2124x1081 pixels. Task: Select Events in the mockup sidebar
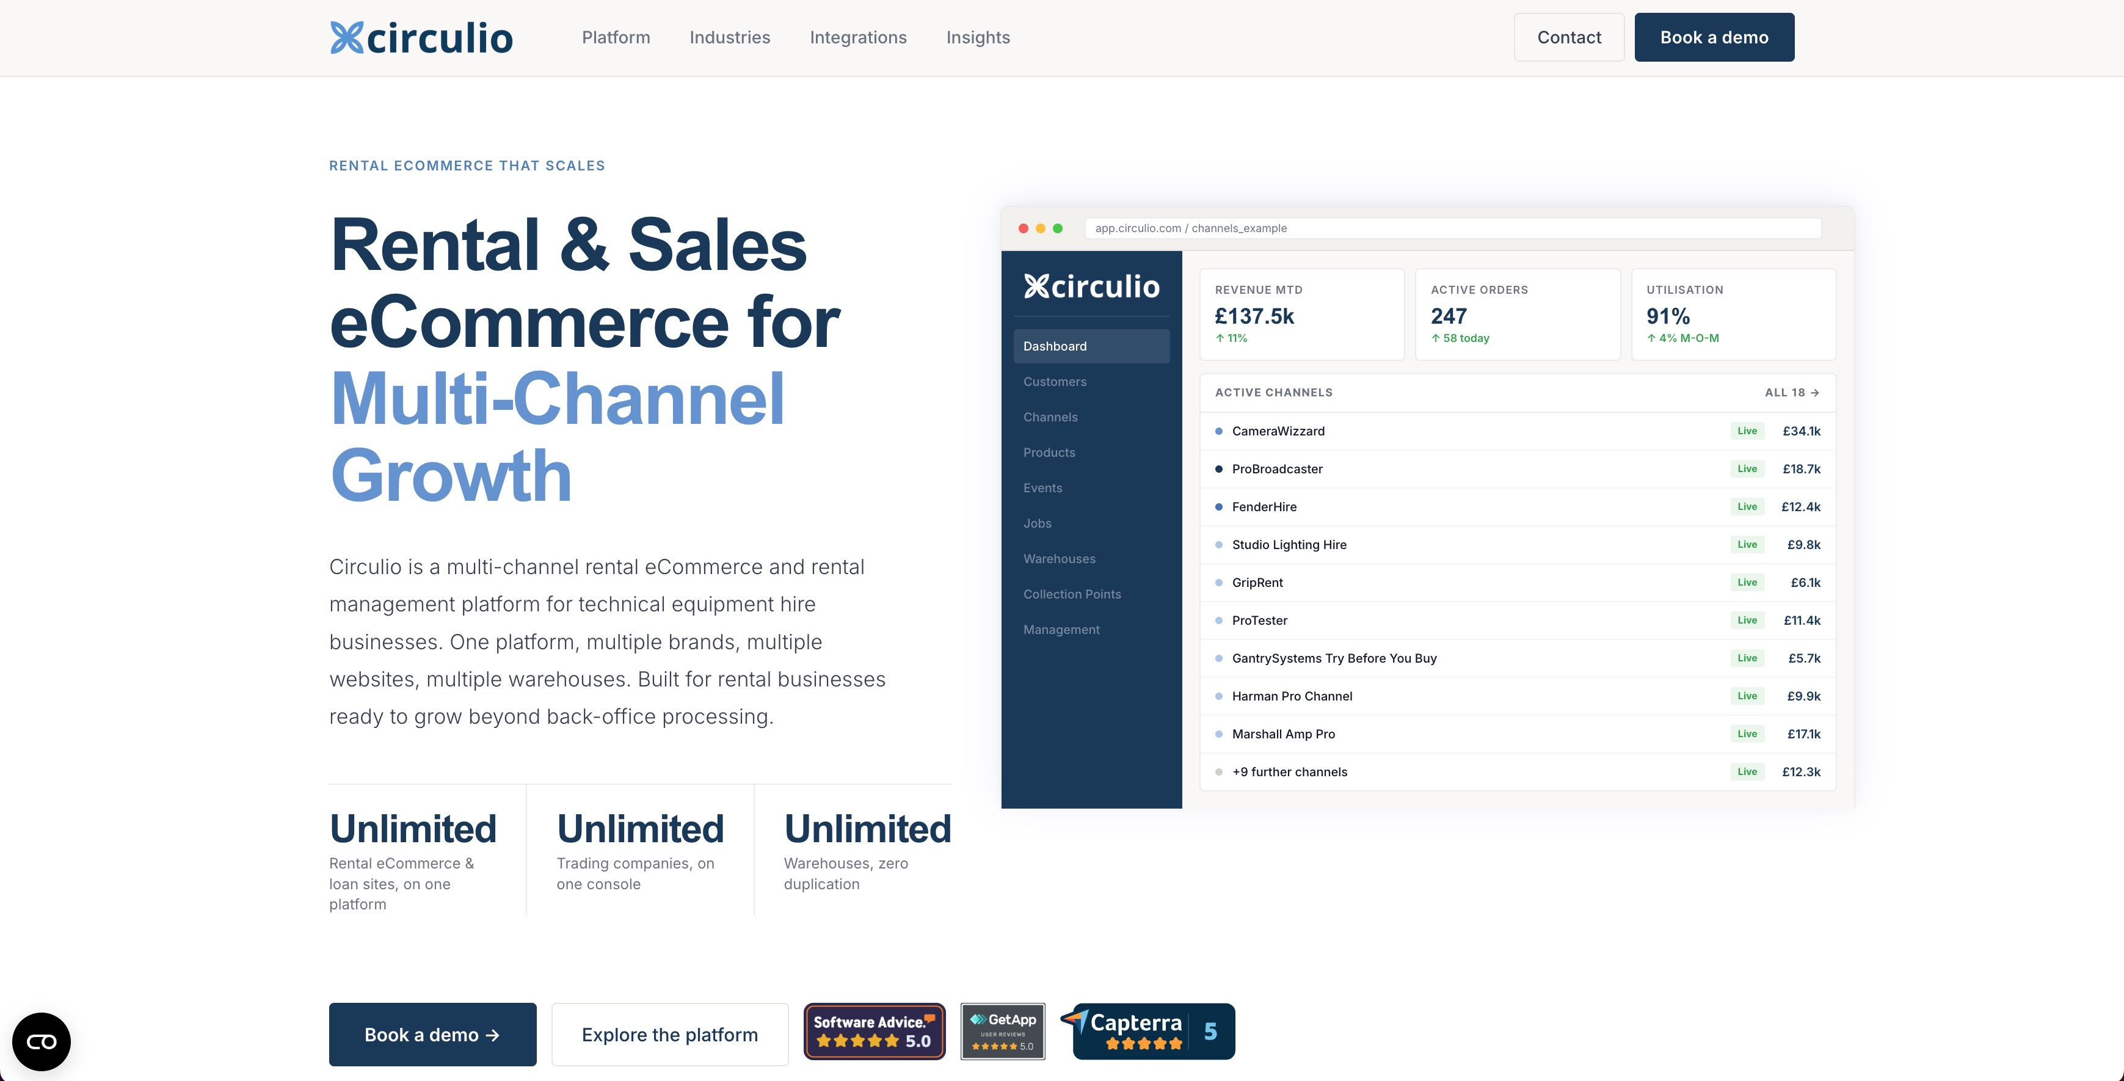click(1092, 488)
